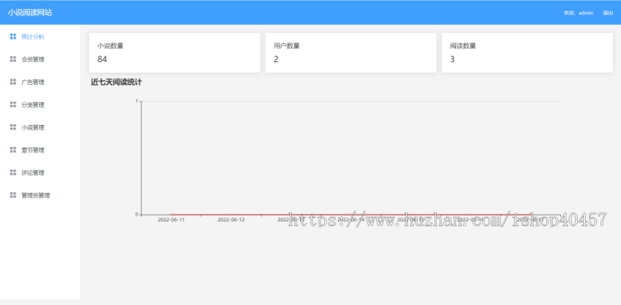Open the 评论管理 section

(x=40, y=173)
